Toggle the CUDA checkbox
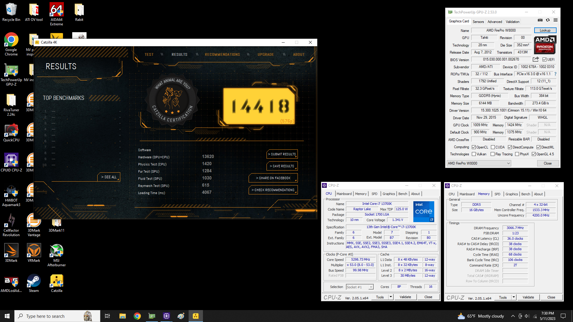This screenshot has width=573, height=322. click(493, 147)
